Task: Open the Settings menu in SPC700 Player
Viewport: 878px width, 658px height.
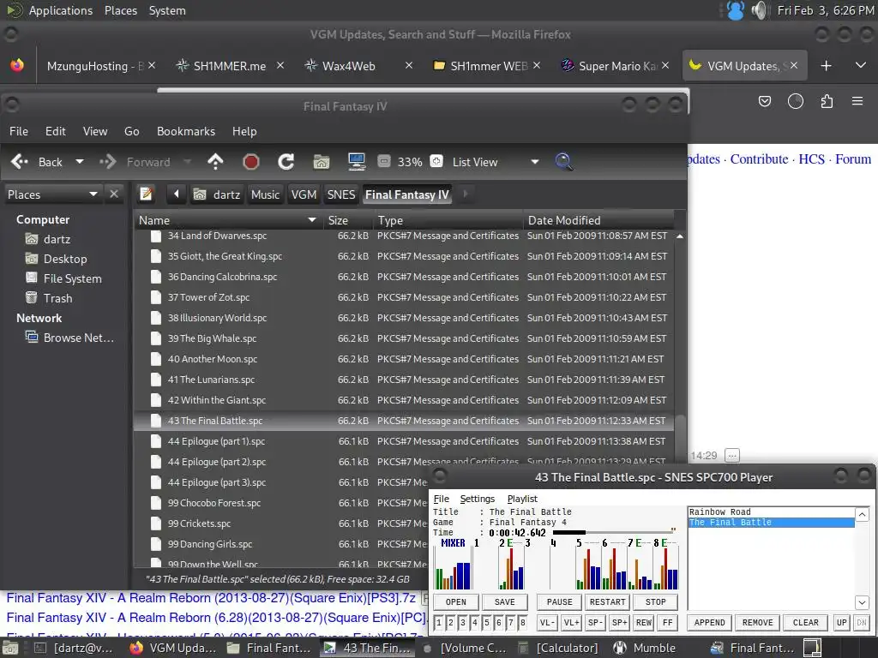Action: click(x=477, y=499)
